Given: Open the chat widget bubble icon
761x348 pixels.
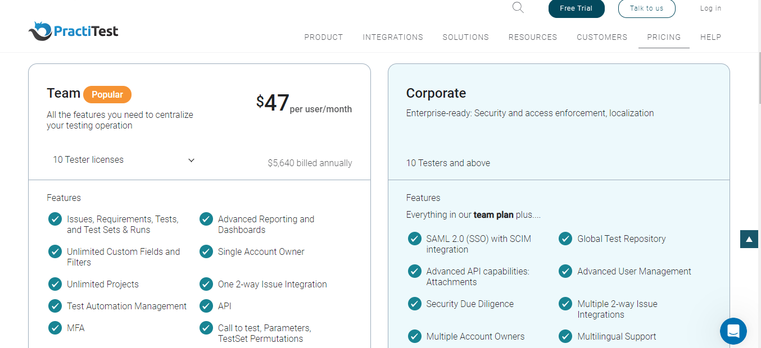Looking at the screenshot, I should coord(733,331).
